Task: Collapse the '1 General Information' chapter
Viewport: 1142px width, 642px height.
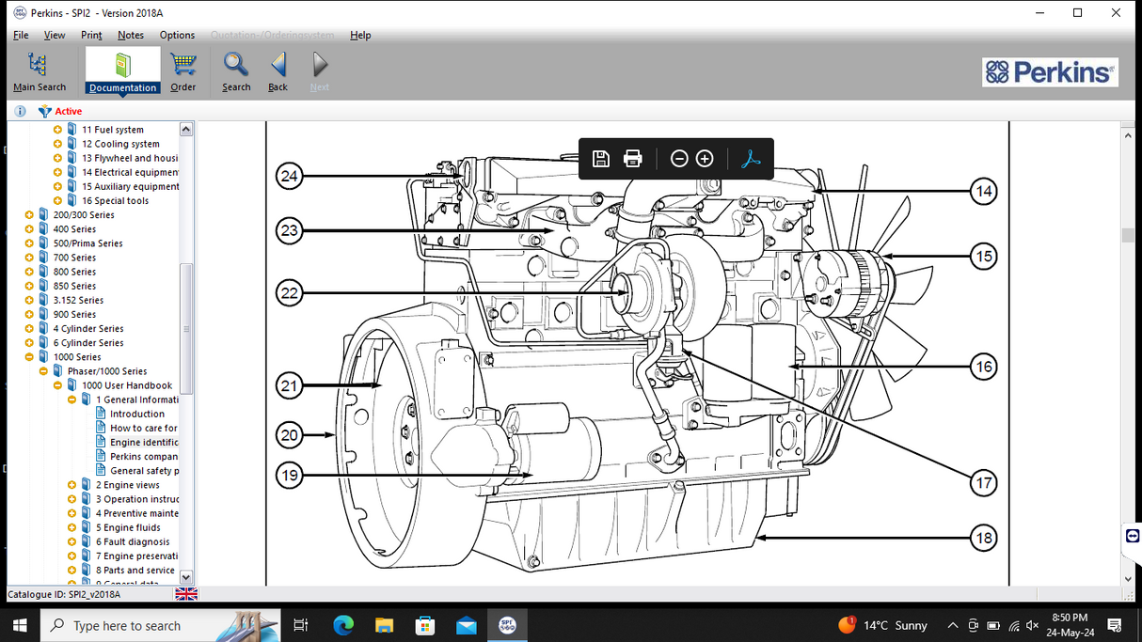Action: (71, 399)
